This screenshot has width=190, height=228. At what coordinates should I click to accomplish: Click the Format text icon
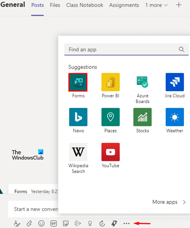pyautogui.click(x=17, y=223)
